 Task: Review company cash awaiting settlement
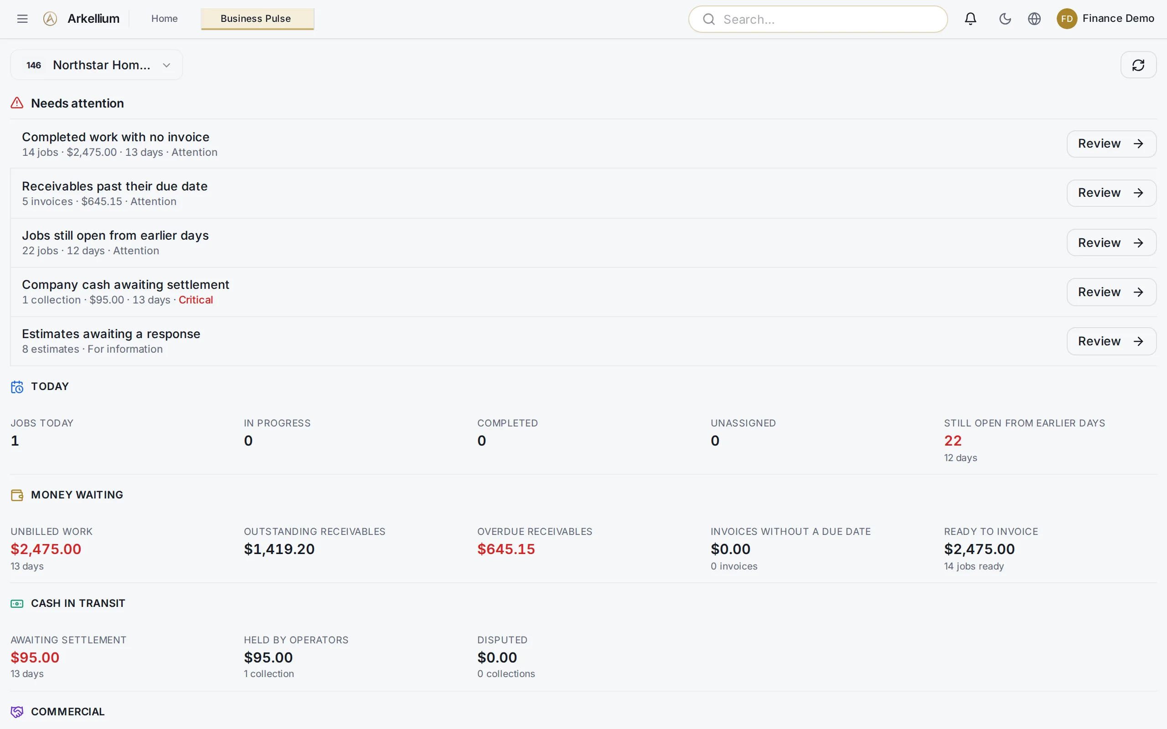point(1111,292)
